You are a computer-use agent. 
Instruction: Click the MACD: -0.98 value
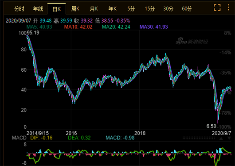120,138
